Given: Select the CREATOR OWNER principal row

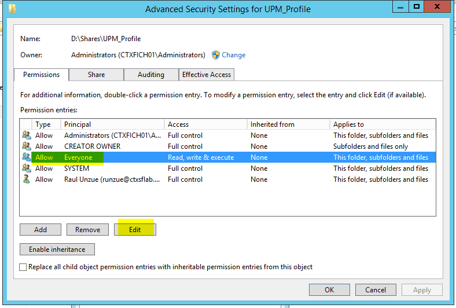Looking at the screenshot, I should coord(227,146).
